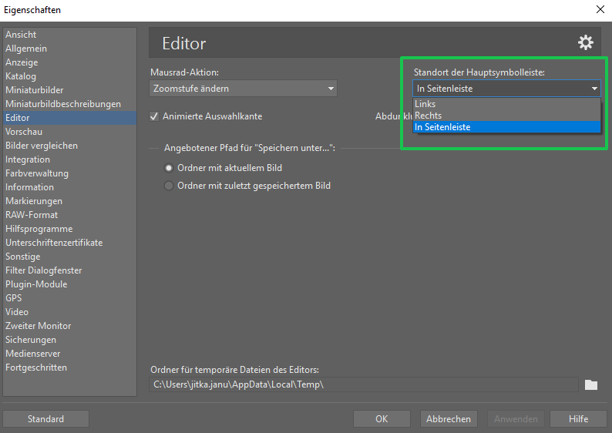Open Farbverwaltung in the sidebar
Image resolution: width=612 pixels, height=433 pixels.
pos(37,173)
